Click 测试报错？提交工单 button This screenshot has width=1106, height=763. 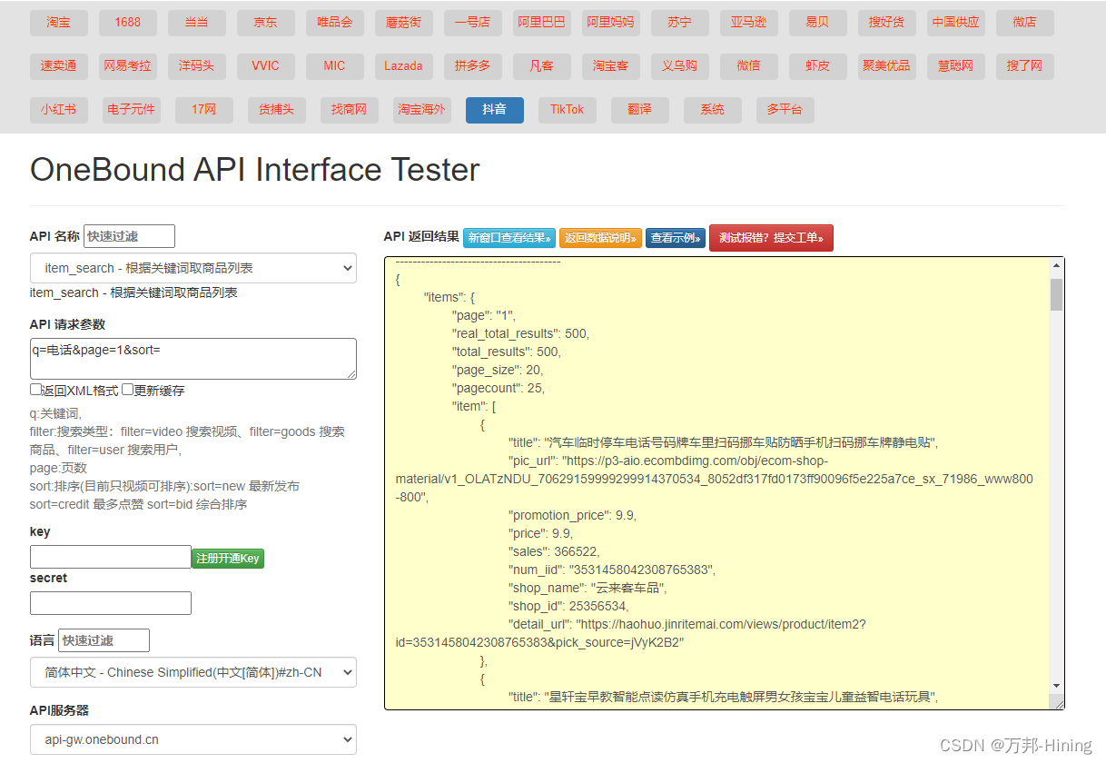point(771,238)
